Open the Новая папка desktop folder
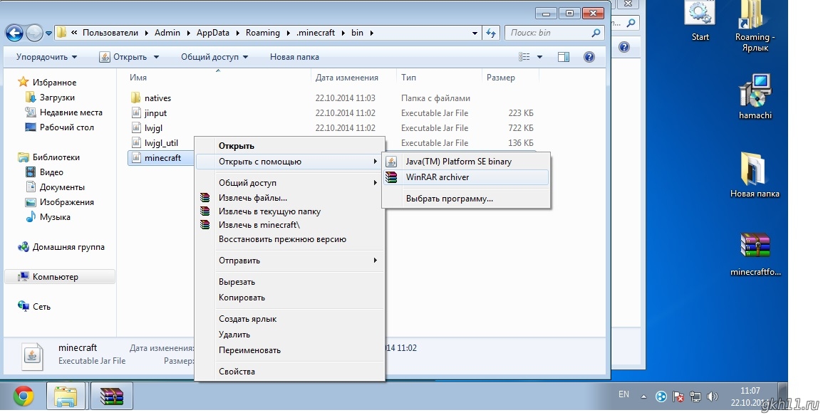828x420 pixels. click(x=755, y=174)
